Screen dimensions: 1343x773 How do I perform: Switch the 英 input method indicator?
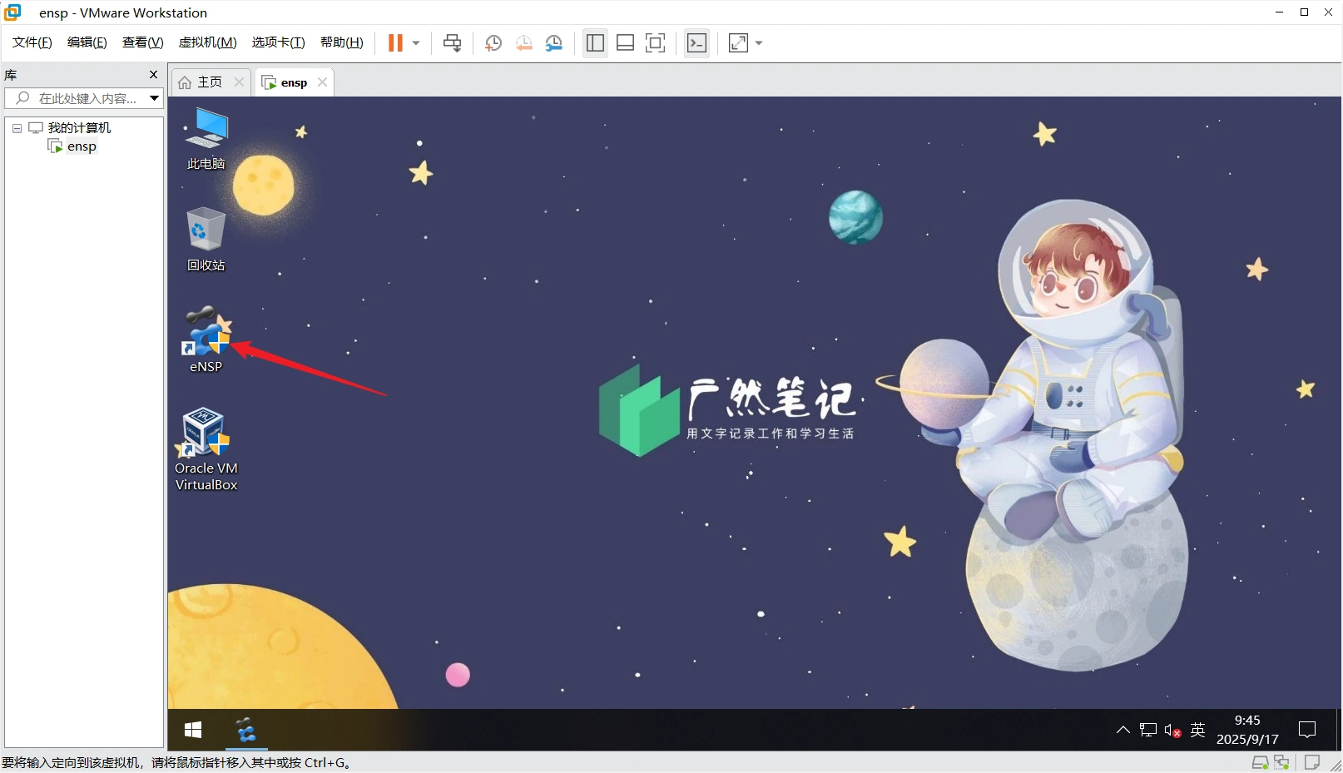click(x=1198, y=730)
